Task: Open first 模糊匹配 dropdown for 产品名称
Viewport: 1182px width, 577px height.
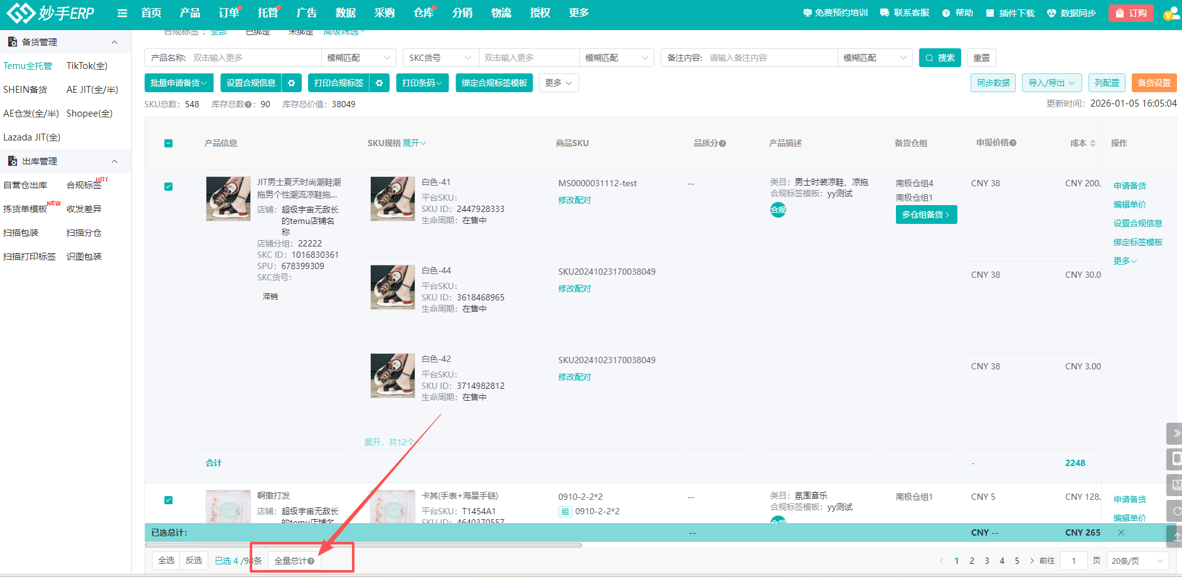Action: [359, 58]
